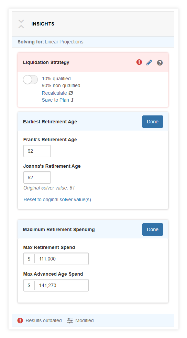Focus Joanna's Retirement Age field

37,177
